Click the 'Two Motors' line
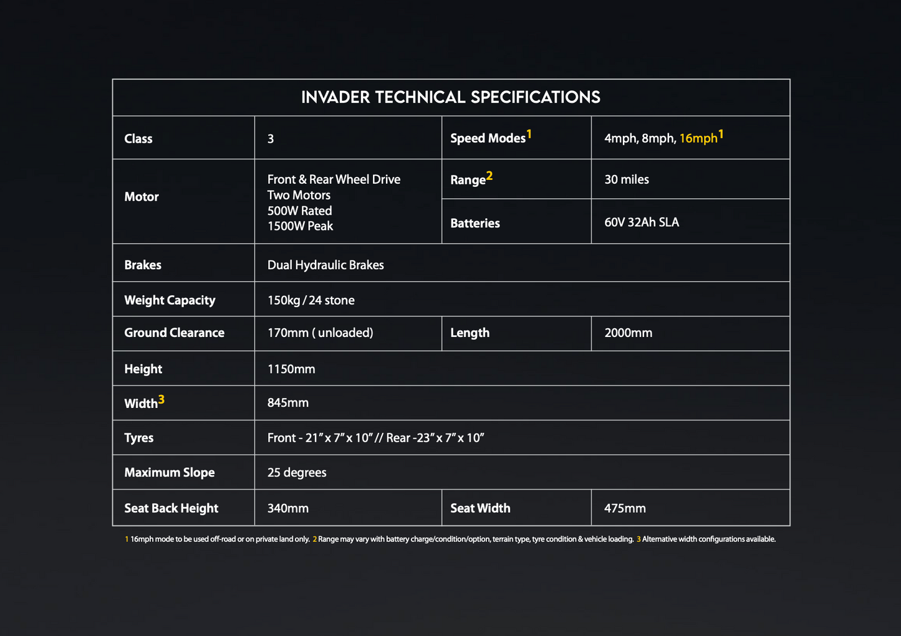 click(299, 195)
